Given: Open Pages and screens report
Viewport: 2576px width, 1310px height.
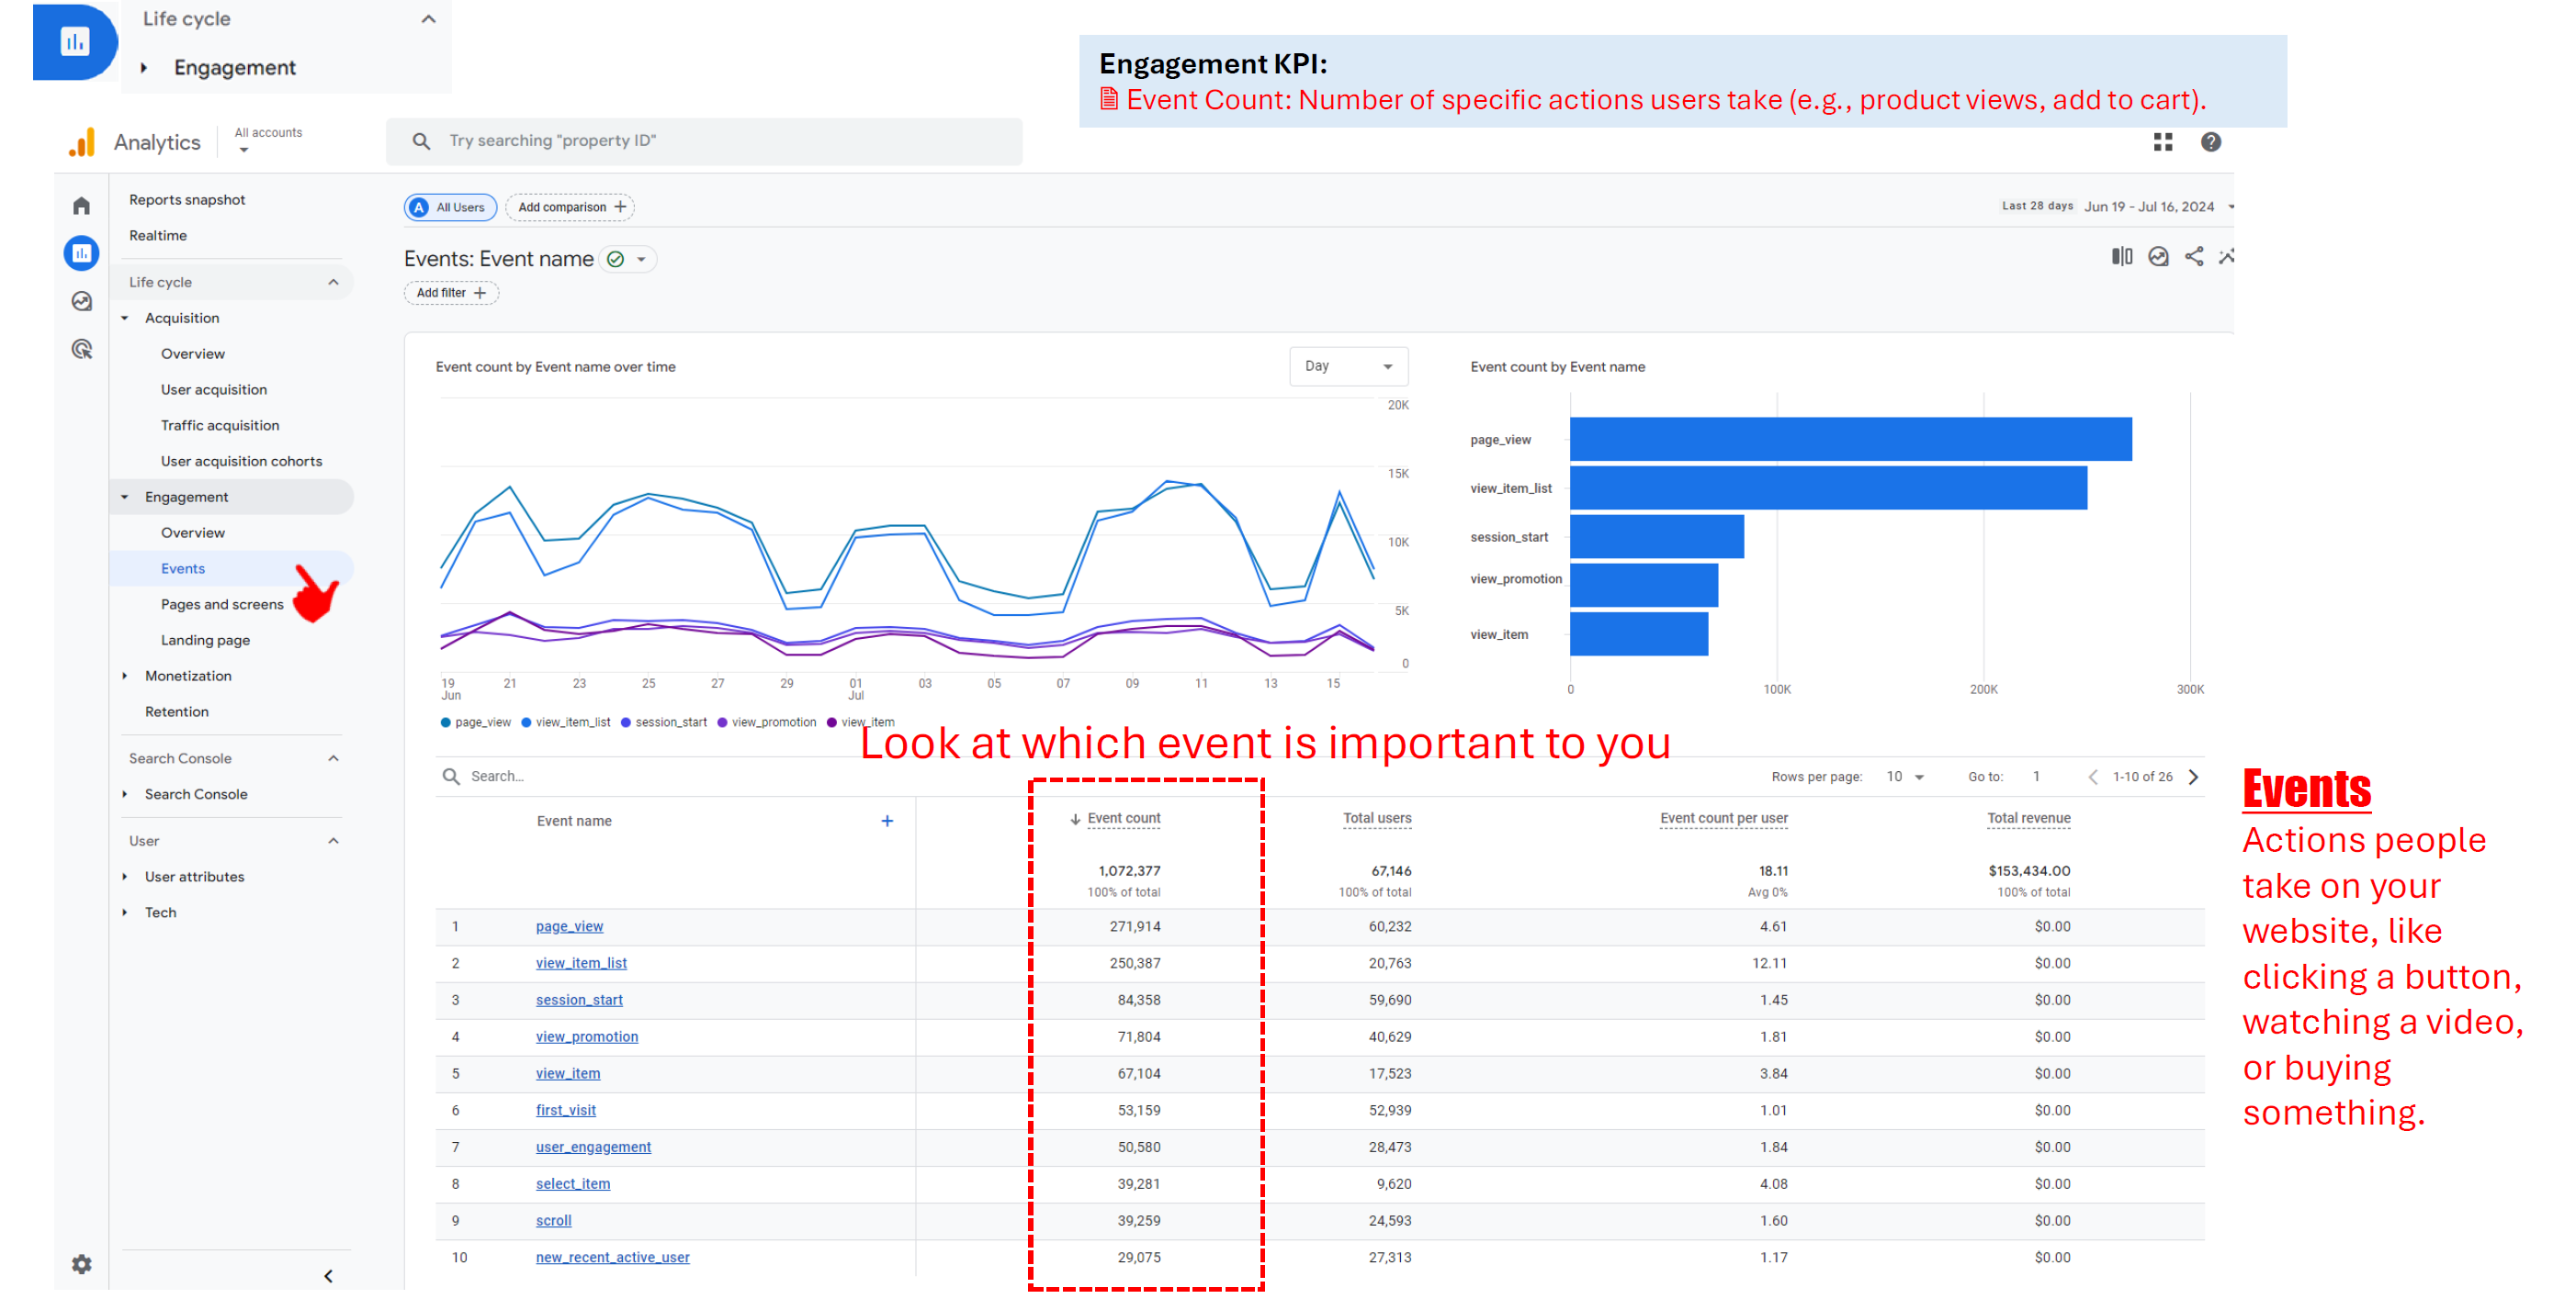Looking at the screenshot, I should (222, 605).
